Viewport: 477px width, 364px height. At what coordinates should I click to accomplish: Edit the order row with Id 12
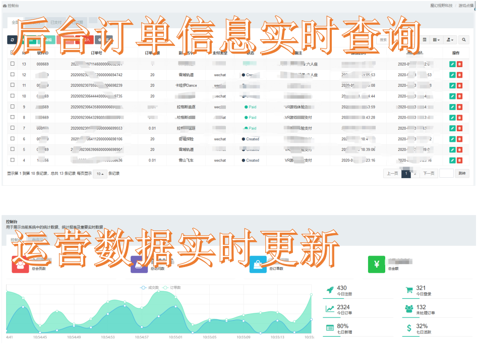pos(452,75)
